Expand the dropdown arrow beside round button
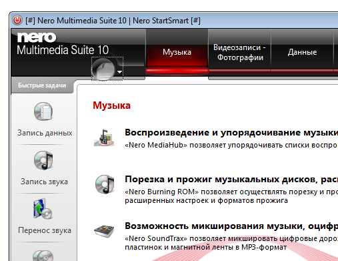The image size is (338, 261). 119,72
